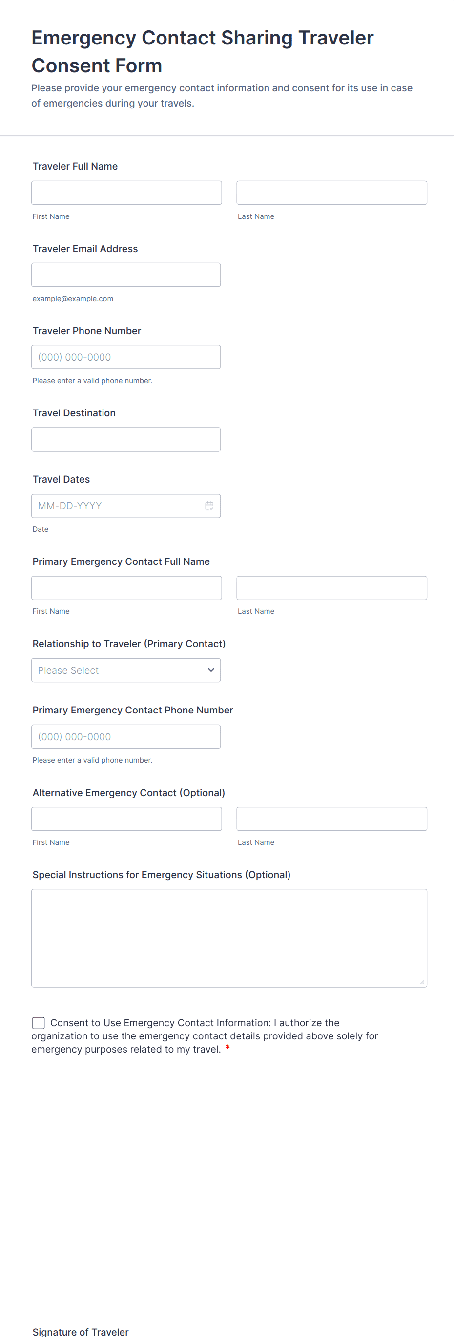Click the Relationship dropdown chevron arrow
The image size is (454, 1337).
211,670
